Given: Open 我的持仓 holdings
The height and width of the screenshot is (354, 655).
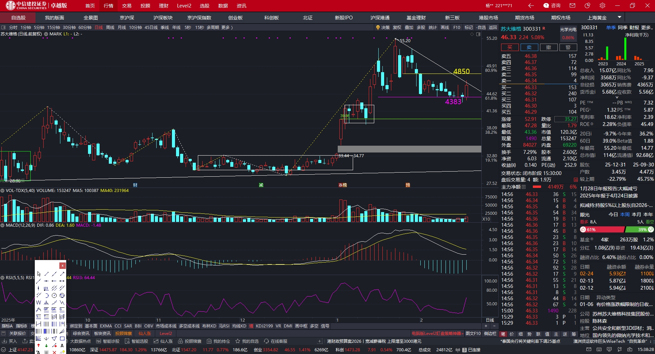Looking at the screenshot, I should click(x=218, y=341).
